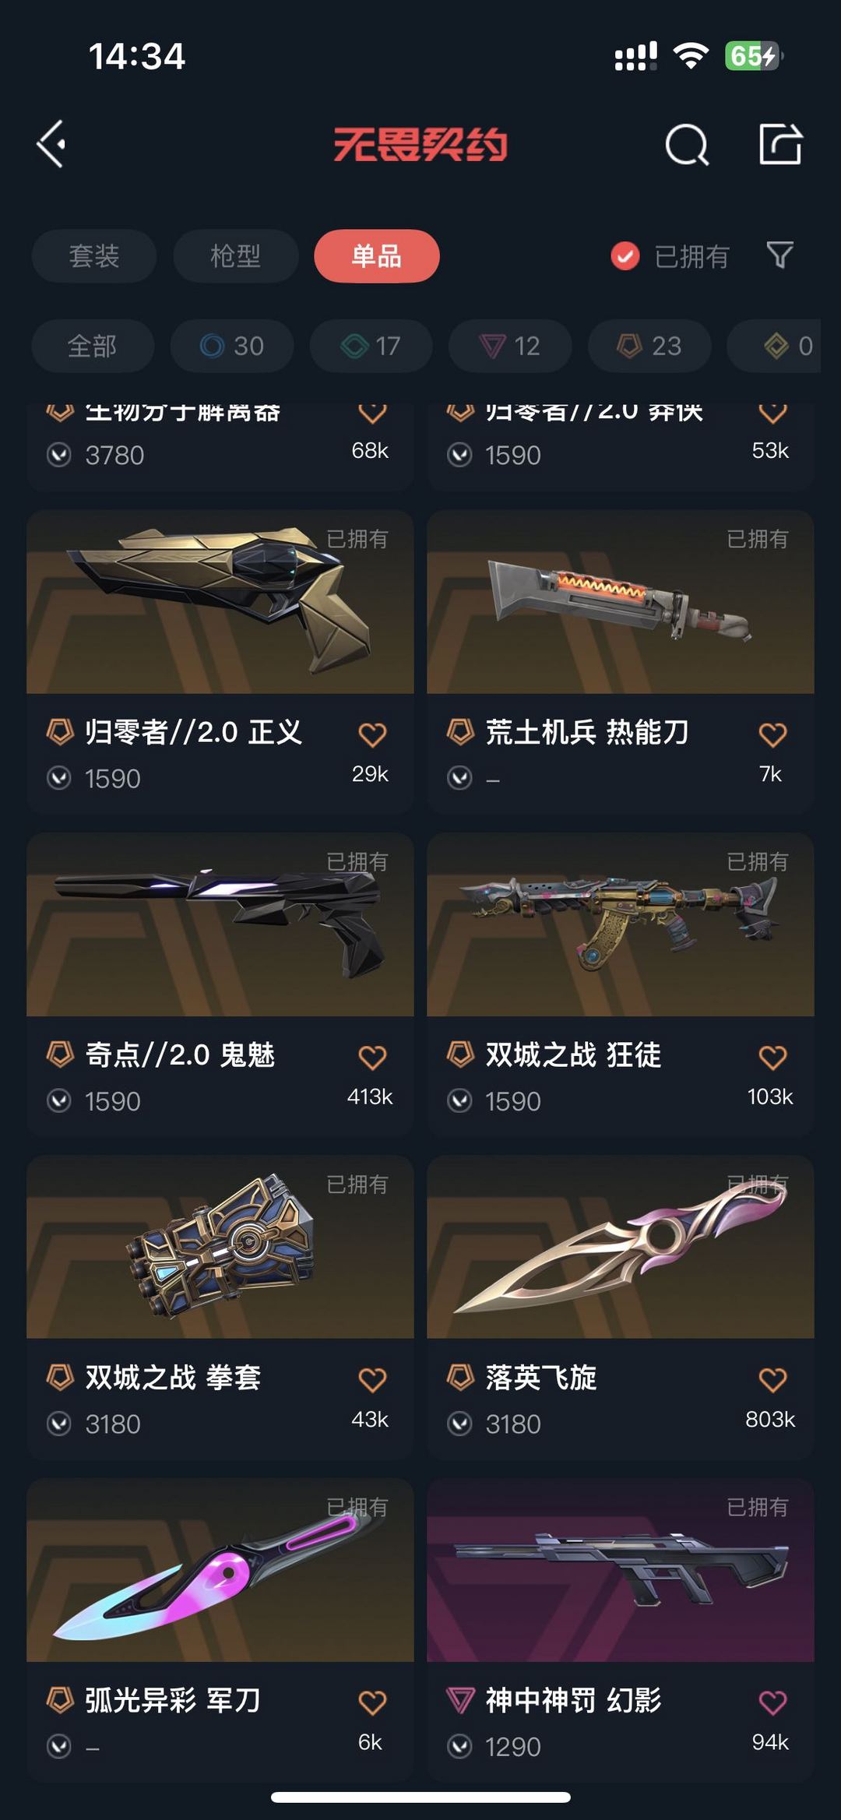Uncheck the 已拥有 owned filter

pos(670,256)
